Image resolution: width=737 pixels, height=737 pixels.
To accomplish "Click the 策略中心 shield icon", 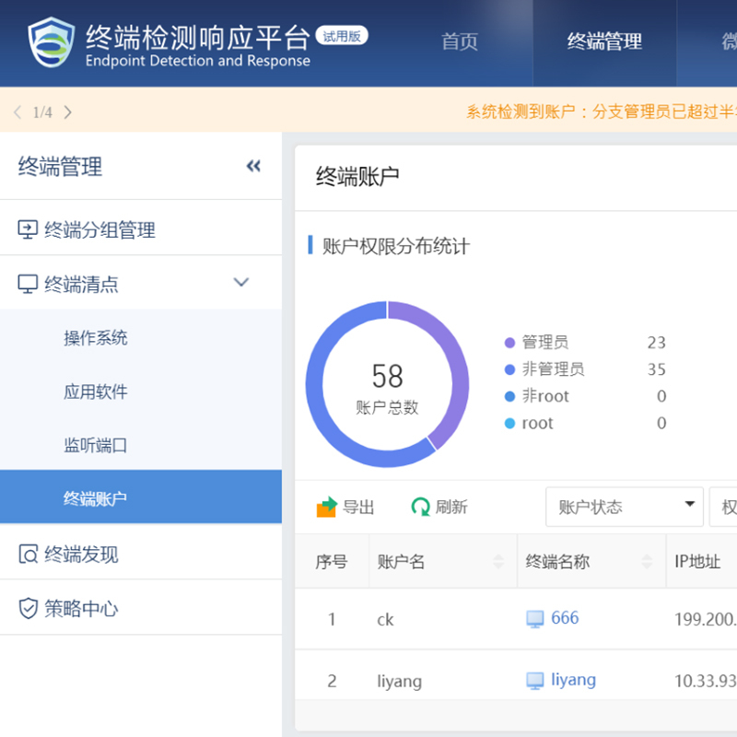I will (28, 608).
